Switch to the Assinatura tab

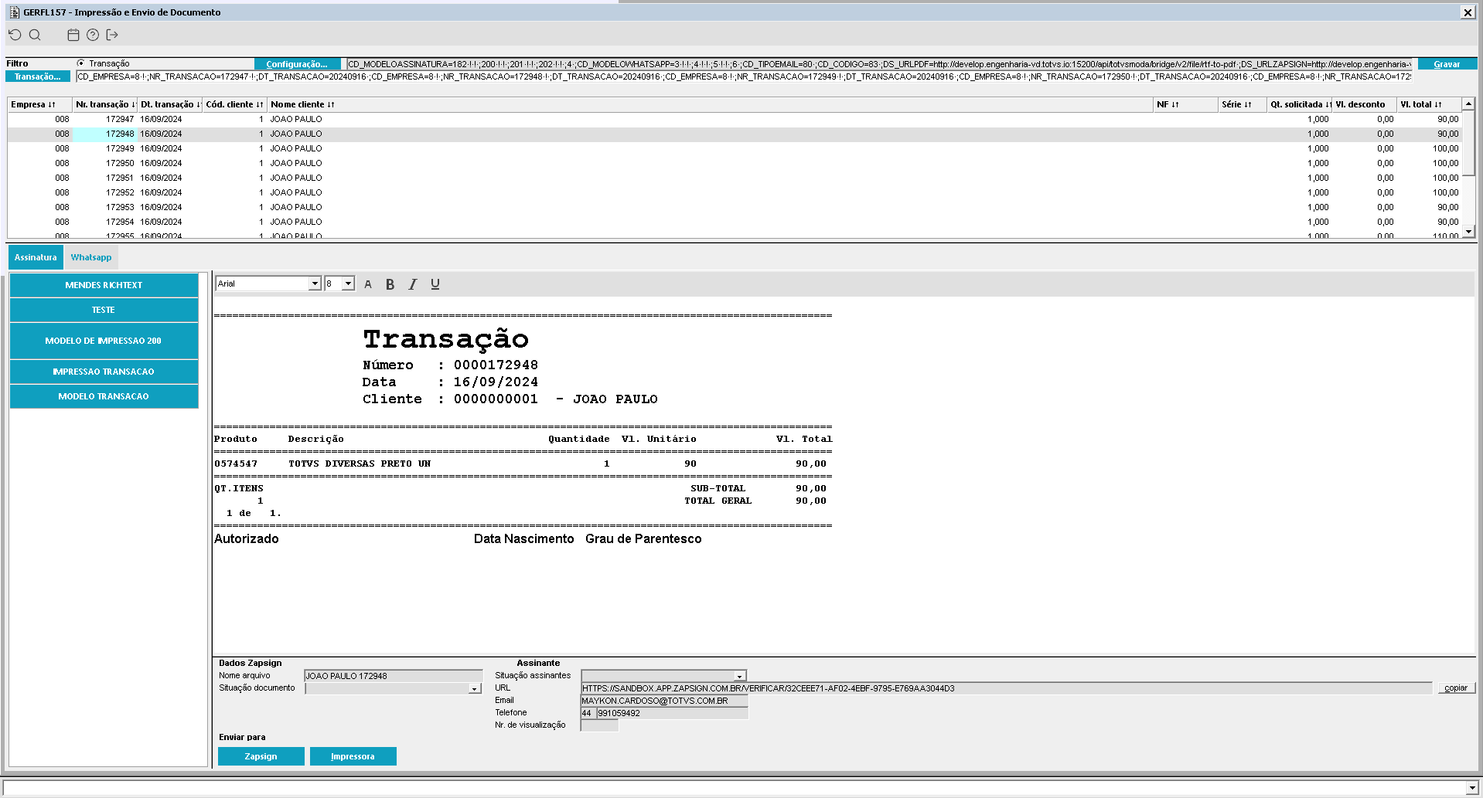[x=36, y=257]
